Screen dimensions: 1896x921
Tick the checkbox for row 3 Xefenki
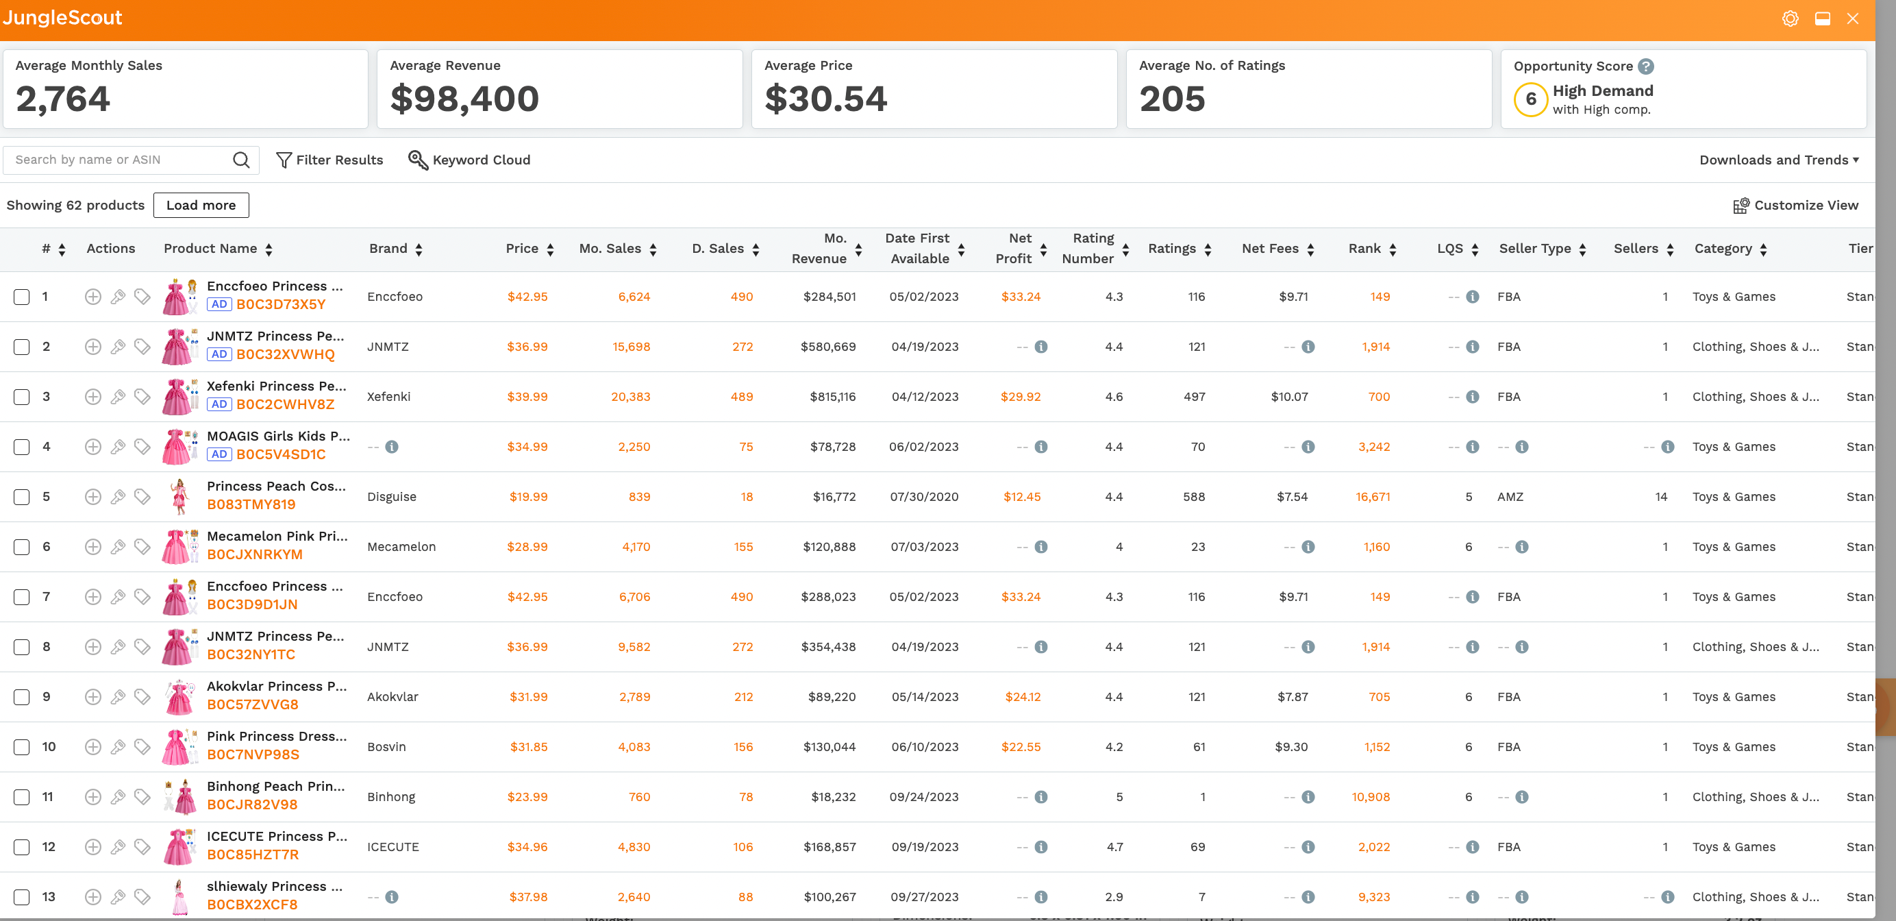[x=22, y=397]
